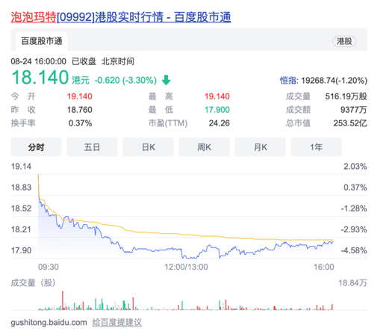Click the blue price line at the close
392x334 pixels.
(x=333, y=241)
